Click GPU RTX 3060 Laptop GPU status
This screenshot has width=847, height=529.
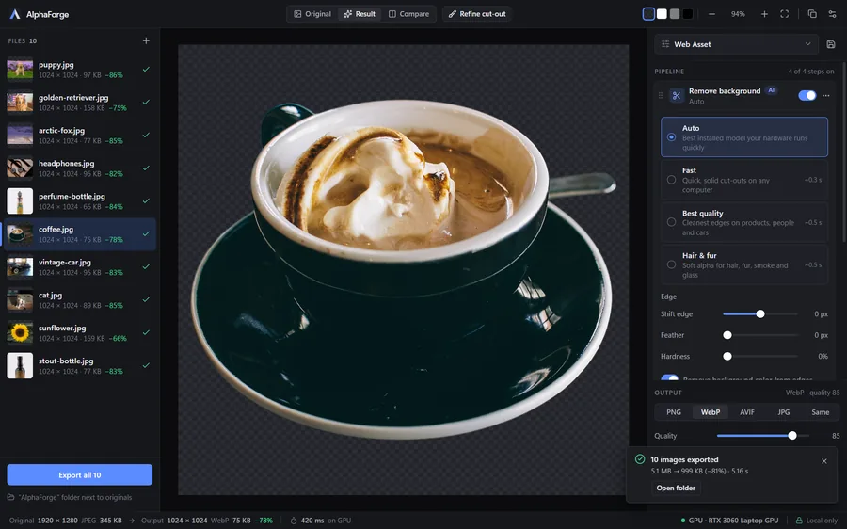[x=729, y=521]
